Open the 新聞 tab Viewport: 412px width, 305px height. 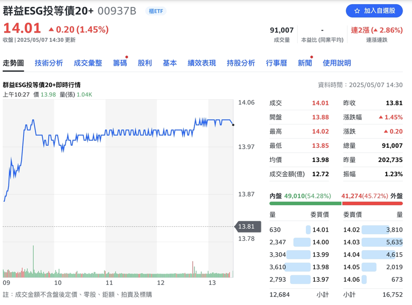coord(305,63)
